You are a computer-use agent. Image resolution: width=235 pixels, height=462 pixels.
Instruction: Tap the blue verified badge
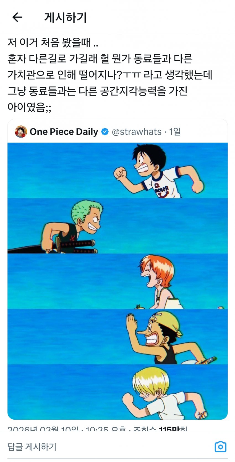(105, 132)
